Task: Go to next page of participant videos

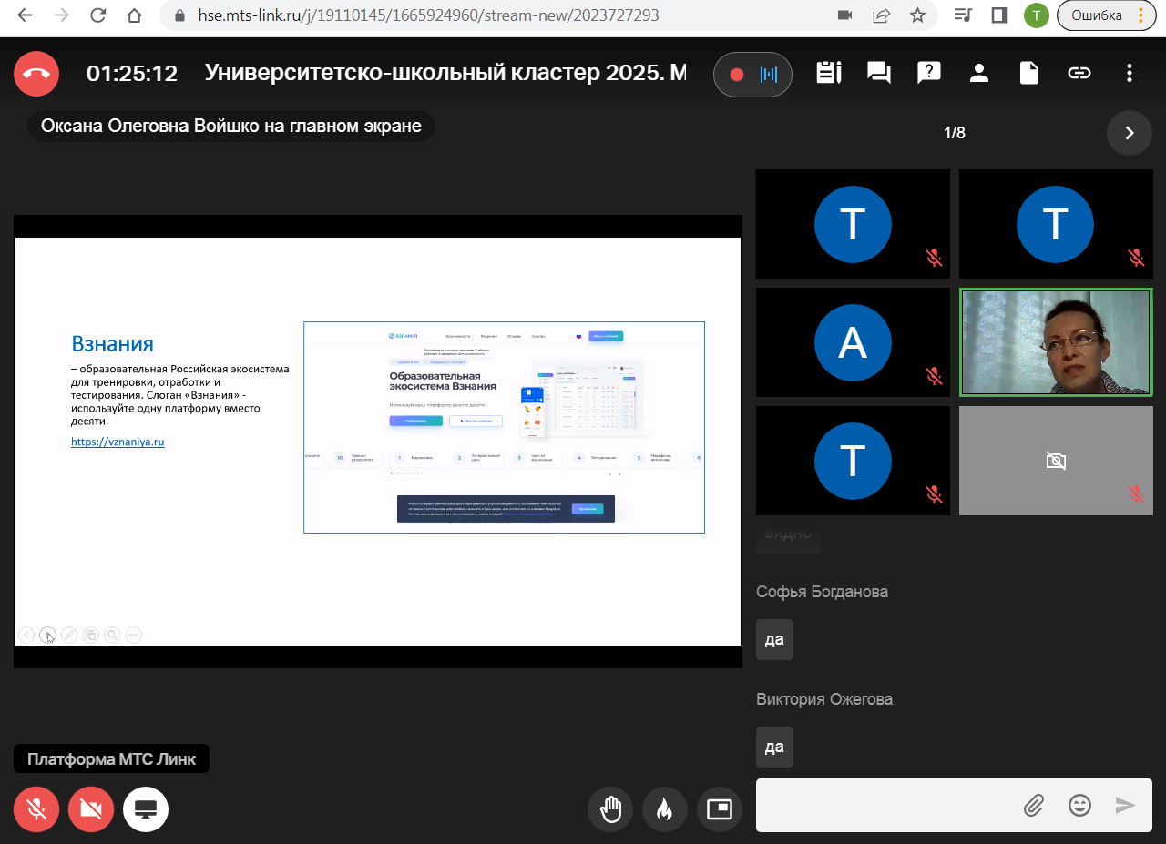Action: click(1130, 133)
